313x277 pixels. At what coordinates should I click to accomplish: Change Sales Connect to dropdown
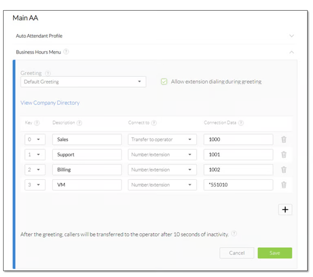[162, 139]
